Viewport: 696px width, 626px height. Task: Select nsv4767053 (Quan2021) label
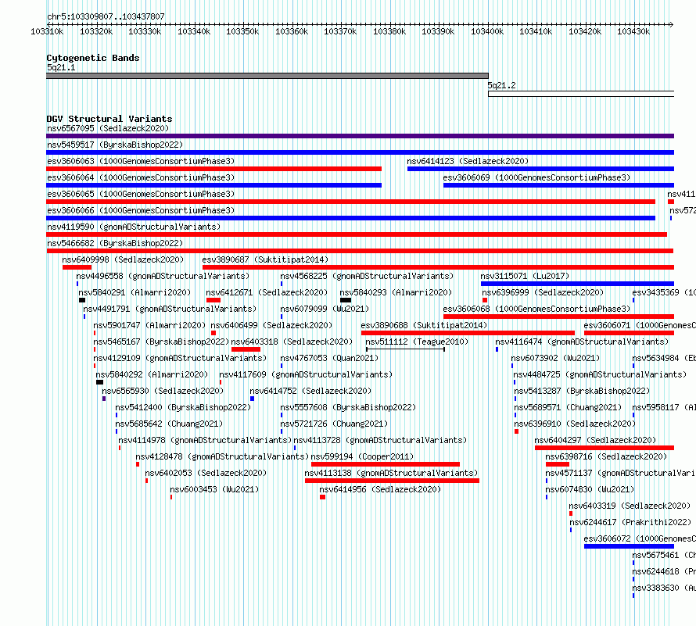pyautogui.click(x=329, y=358)
